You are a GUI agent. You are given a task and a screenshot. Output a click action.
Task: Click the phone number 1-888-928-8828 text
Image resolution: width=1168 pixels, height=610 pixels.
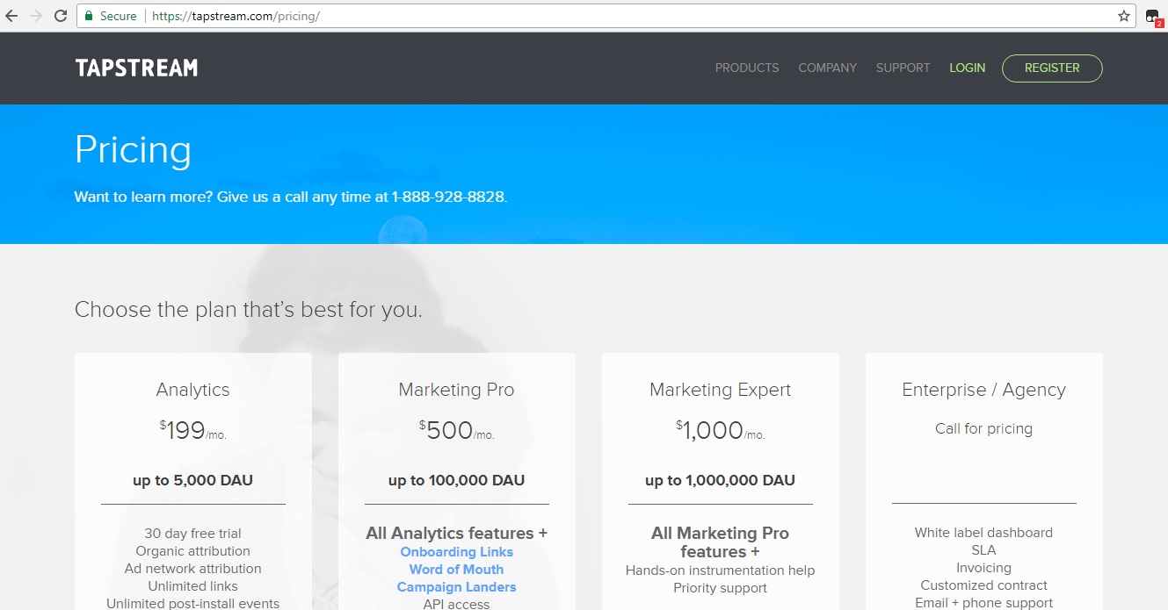[448, 197]
